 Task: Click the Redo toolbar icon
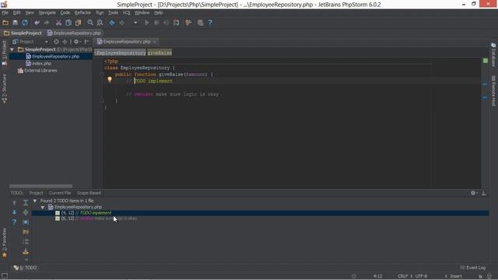click(x=47, y=23)
